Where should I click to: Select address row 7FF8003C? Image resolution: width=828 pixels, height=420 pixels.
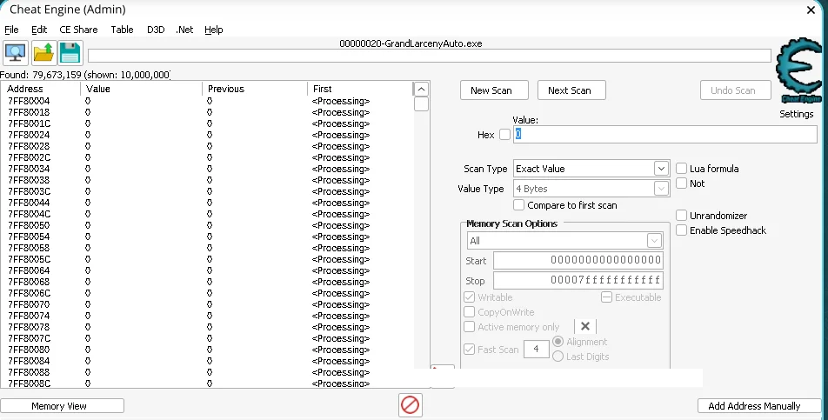208,191
